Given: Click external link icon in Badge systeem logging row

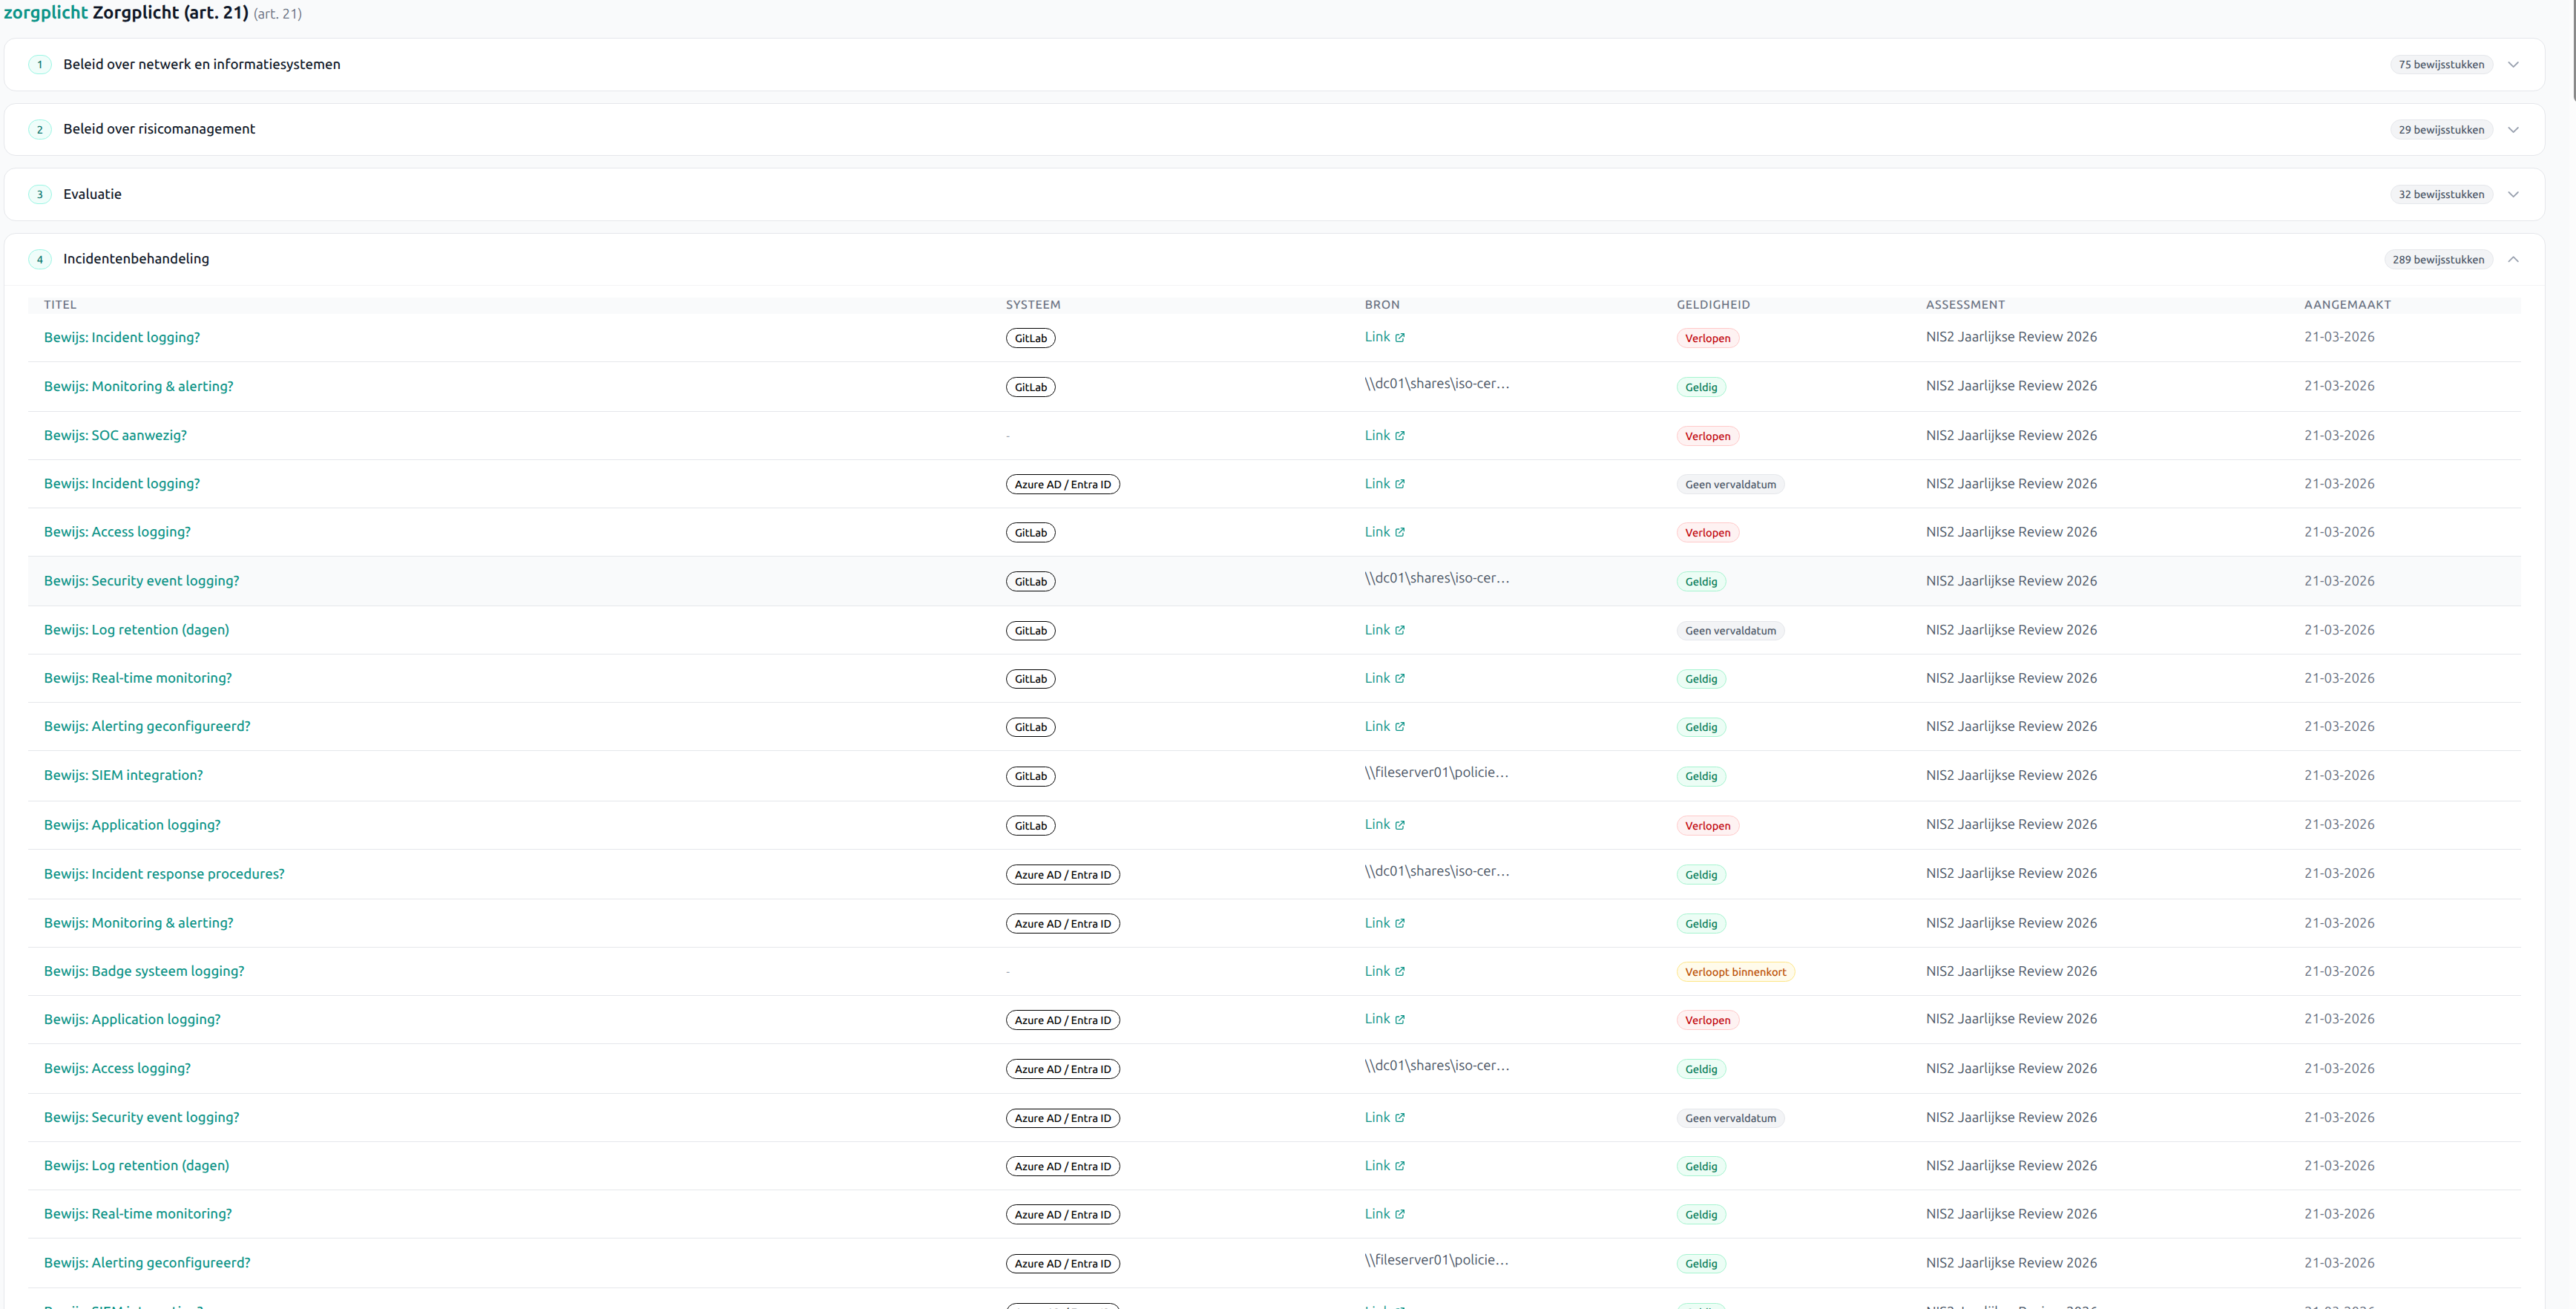Looking at the screenshot, I should (x=1399, y=972).
